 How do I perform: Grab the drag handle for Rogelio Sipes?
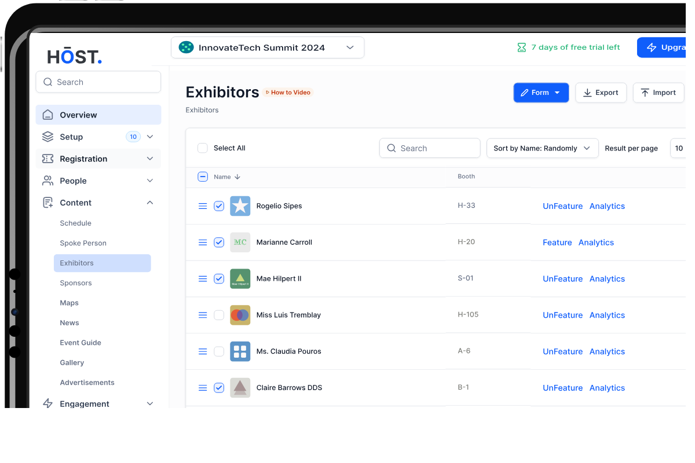203,206
